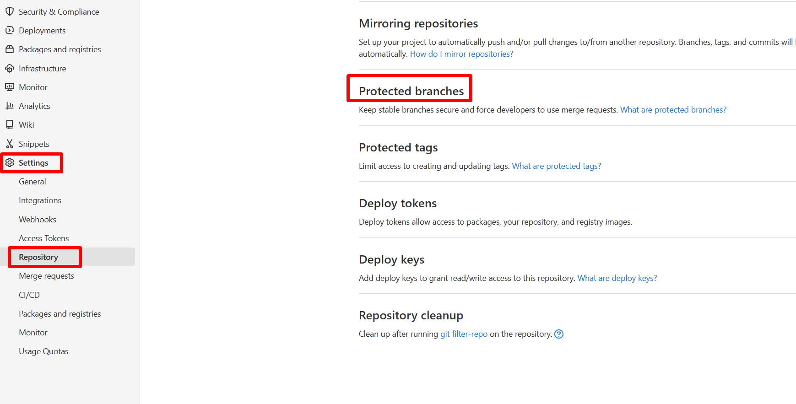Expand the Deploy tokens section
This screenshot has height=404, width=796.
coord(397,203)
